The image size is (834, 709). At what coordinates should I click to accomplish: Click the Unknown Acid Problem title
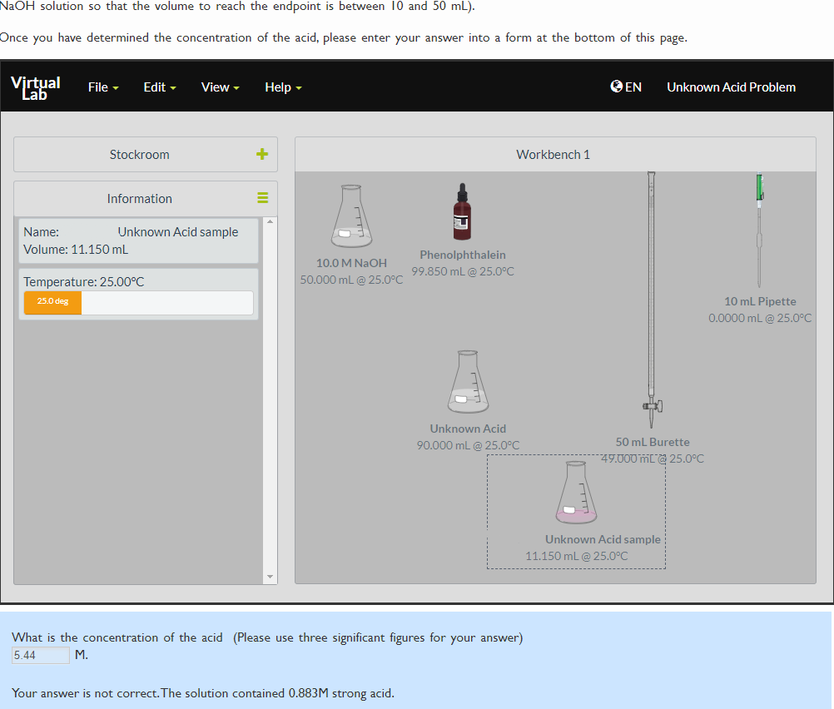731,87
